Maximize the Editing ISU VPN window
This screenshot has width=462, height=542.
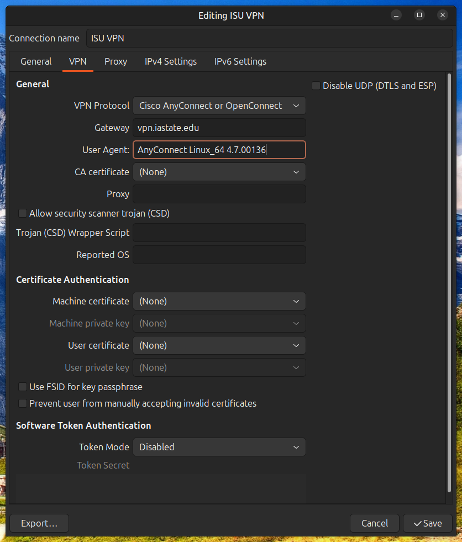click(x=419, y=15)
